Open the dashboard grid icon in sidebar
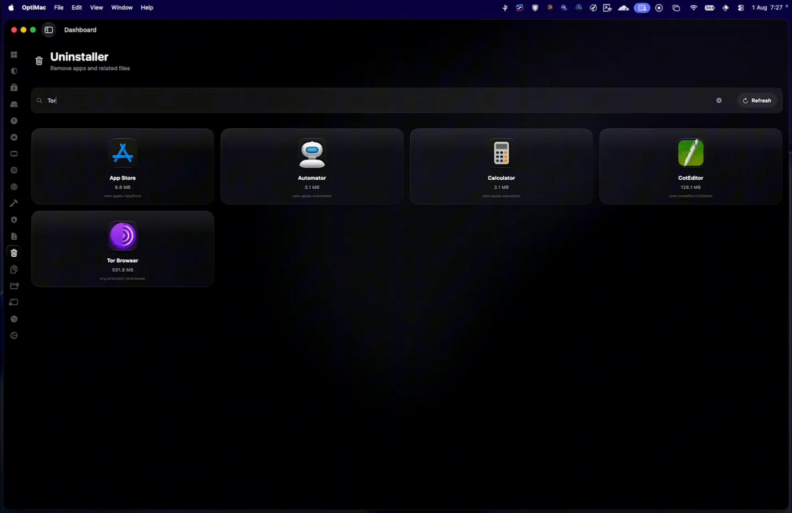Image resolution: width=792 pixels, height=513 pixels. click(14, 54)
